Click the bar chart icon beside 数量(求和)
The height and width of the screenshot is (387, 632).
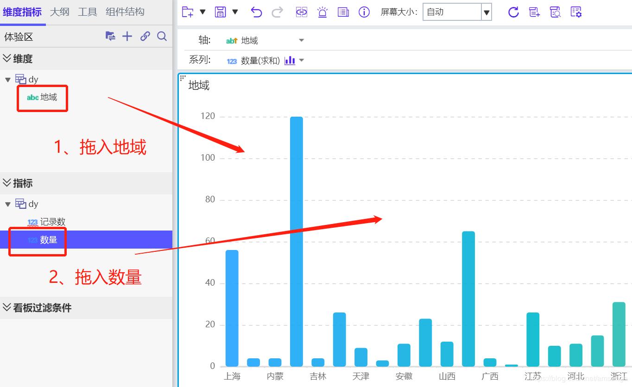(290, 60)
